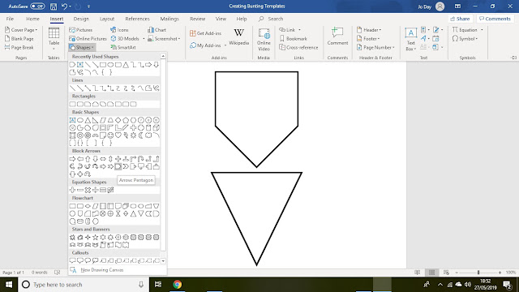Insert an Online Video
The image size is (519, 292).
point(264,40)
